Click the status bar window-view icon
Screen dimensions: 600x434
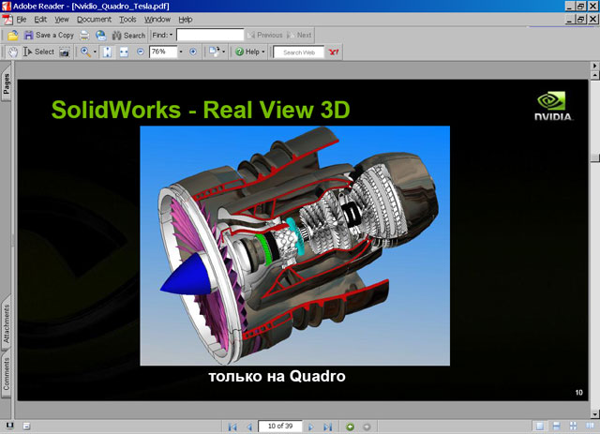(26, 426)
